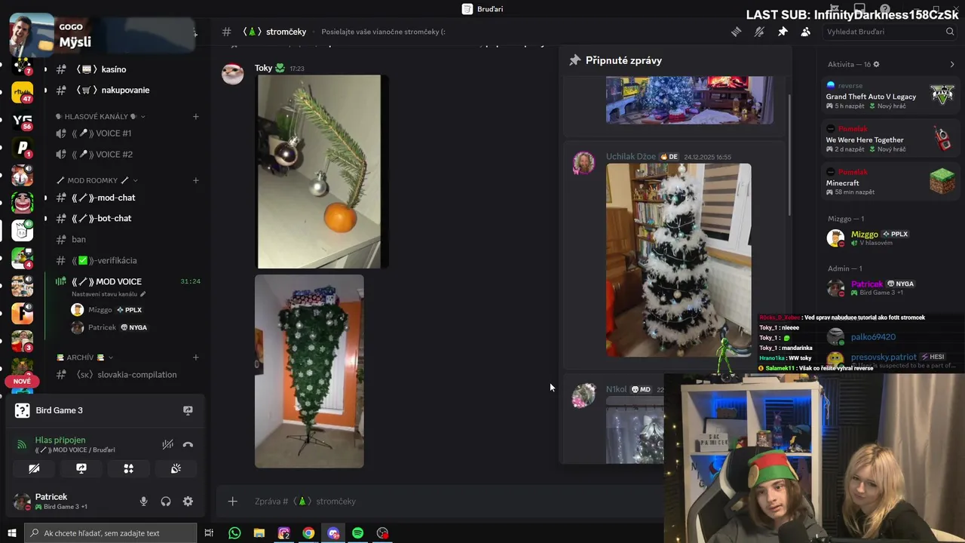Open Discord icon on taskbar
The image size is (965, 543).
(x=333, y=533)
